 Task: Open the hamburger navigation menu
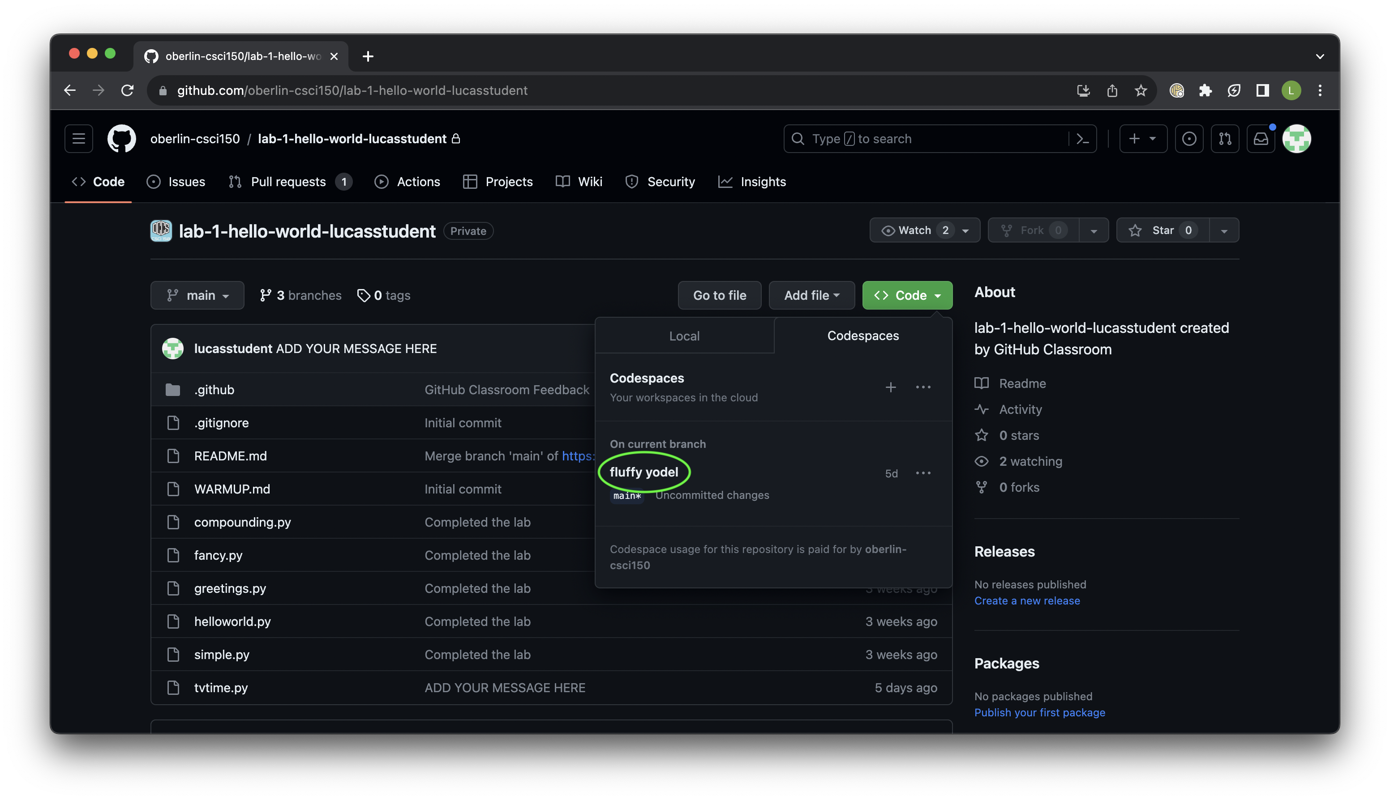click(79, 138)
